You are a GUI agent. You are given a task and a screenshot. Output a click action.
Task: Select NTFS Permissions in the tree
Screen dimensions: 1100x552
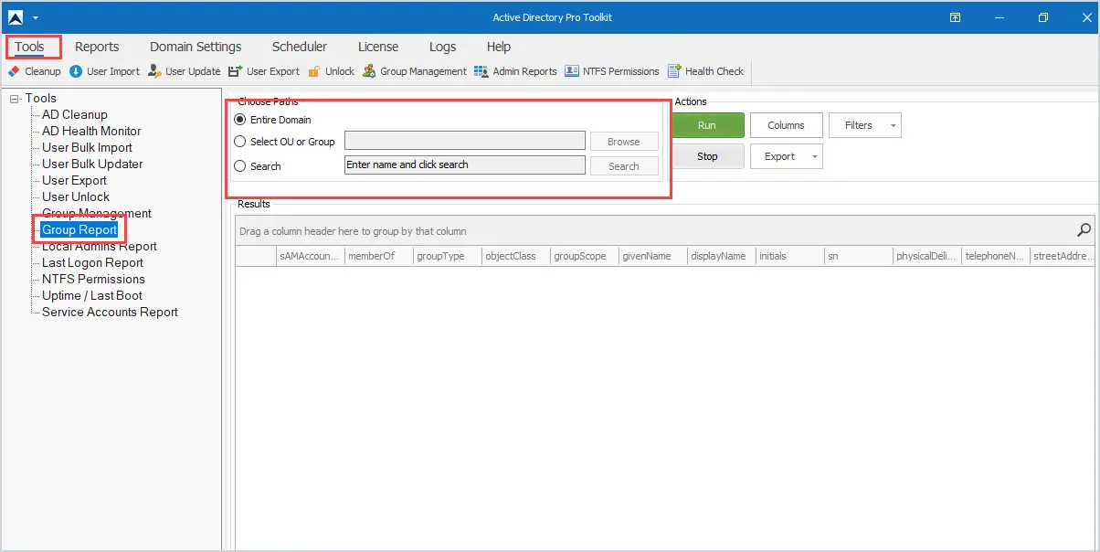point(93,280)
